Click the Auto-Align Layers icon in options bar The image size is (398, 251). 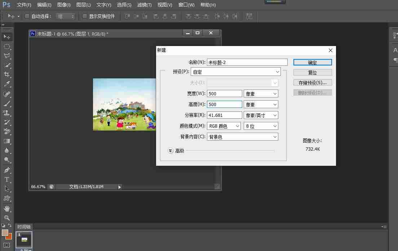[x=249, y=16]
